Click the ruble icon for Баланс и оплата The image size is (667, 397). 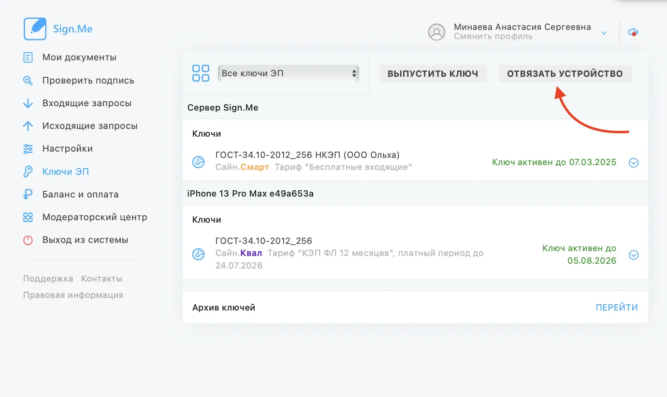pyautogui.click(x=28, y=194)
